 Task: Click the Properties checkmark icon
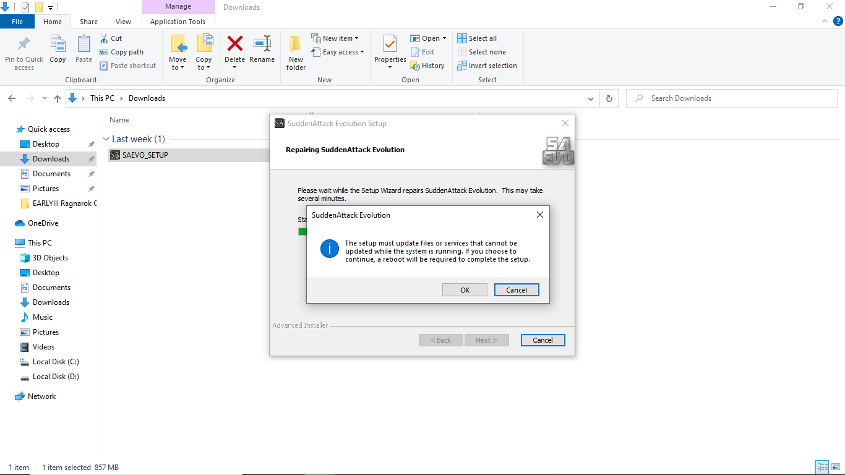pos(390,44)
